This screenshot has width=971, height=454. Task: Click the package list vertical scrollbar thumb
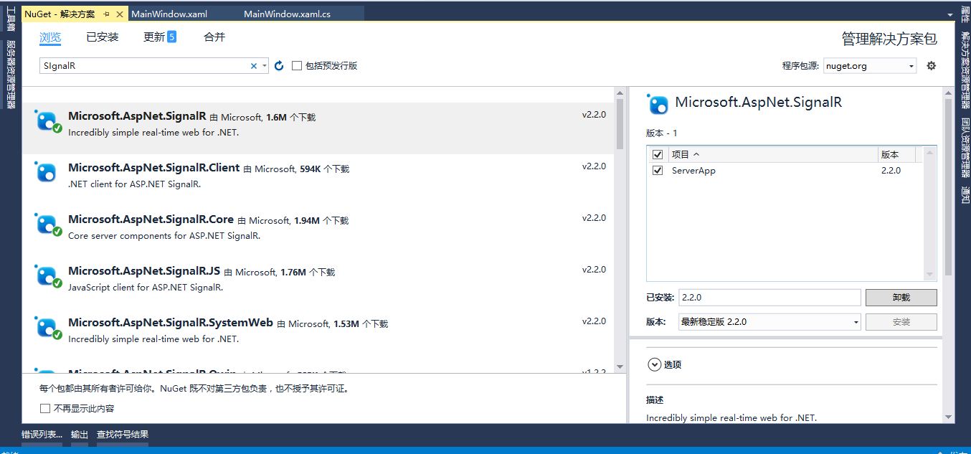[x=620, y=126]
